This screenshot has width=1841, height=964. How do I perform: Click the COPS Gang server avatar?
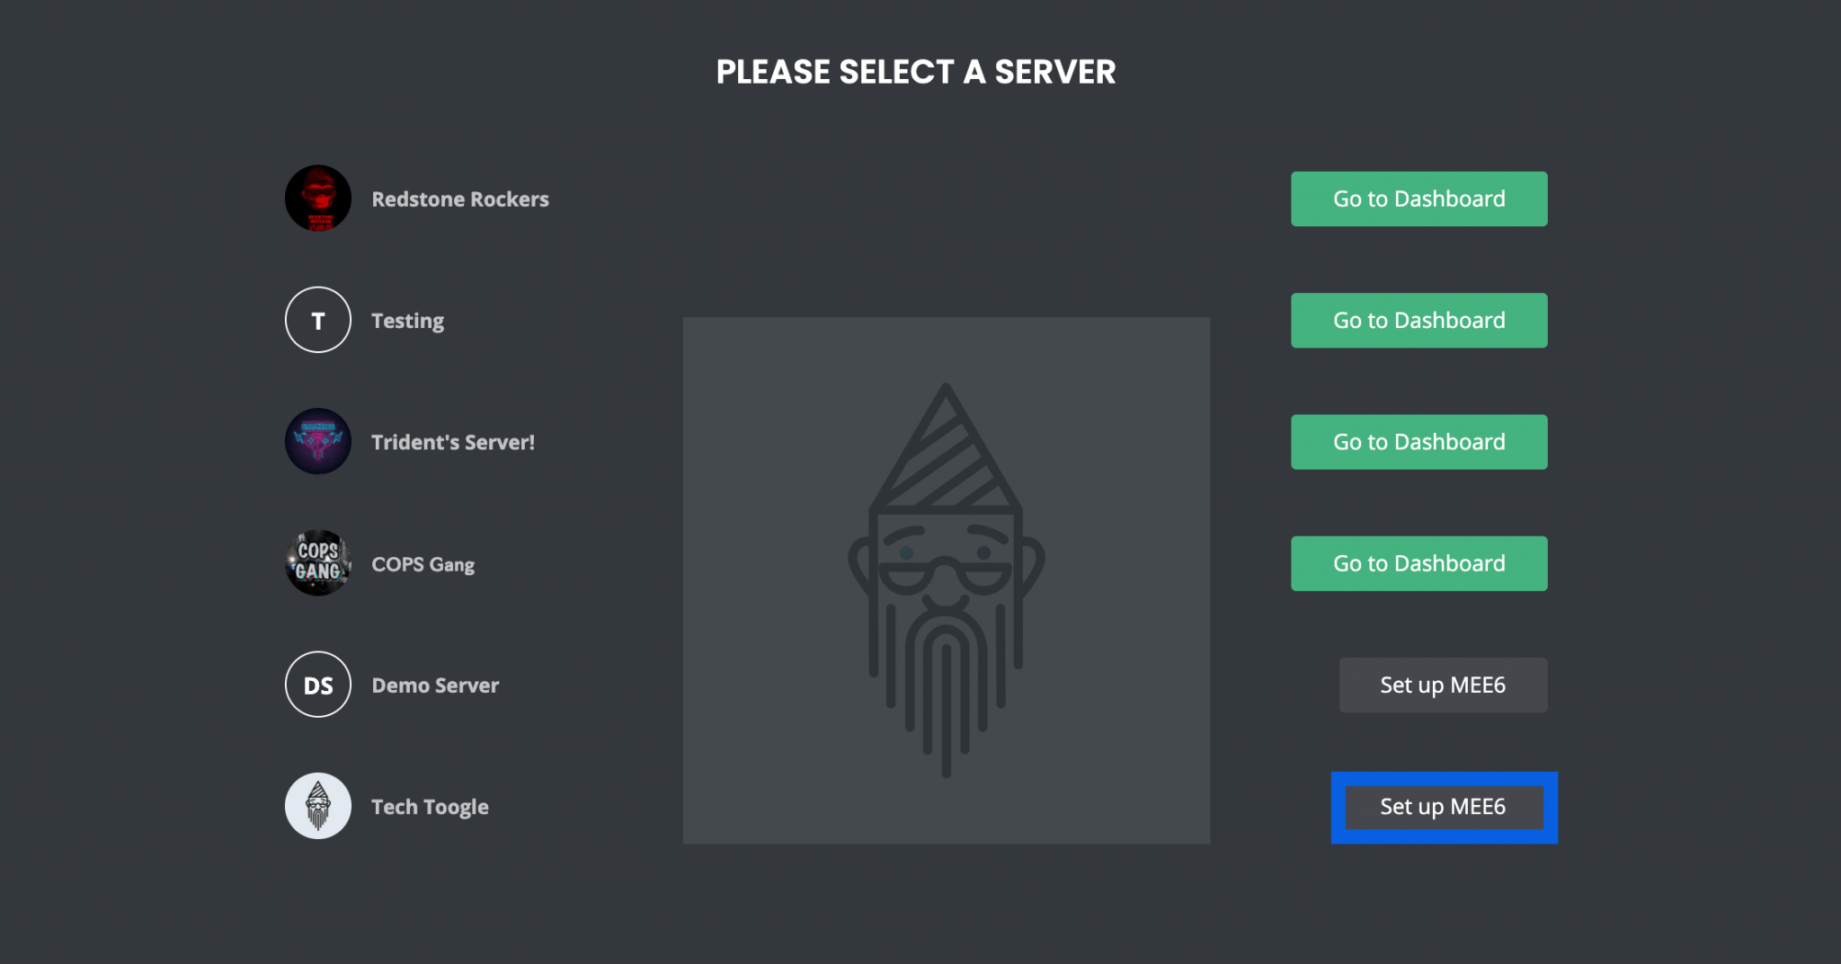(317, 563)
